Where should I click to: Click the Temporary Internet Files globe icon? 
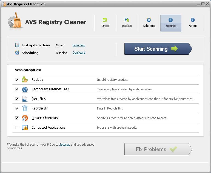pyautogui.click(x=25, y=89)
